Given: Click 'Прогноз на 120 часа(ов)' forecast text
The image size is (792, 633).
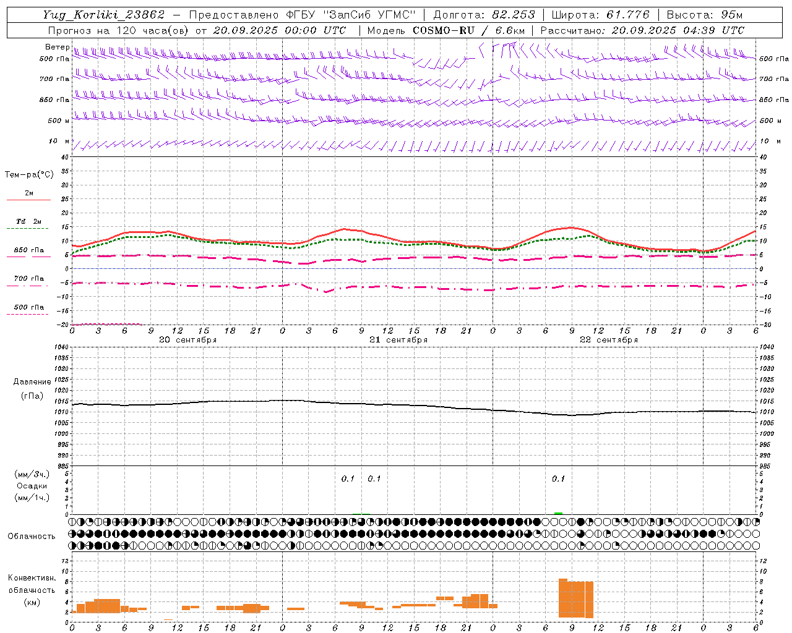Looking at the screenshot, I should pyautogui.click(x=119, y=30).
